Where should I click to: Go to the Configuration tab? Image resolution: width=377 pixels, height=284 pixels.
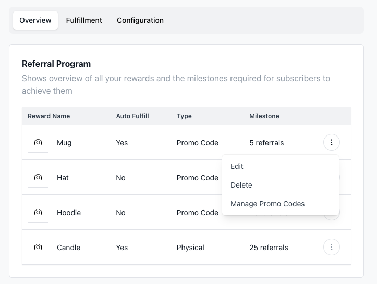coord(140,20)
